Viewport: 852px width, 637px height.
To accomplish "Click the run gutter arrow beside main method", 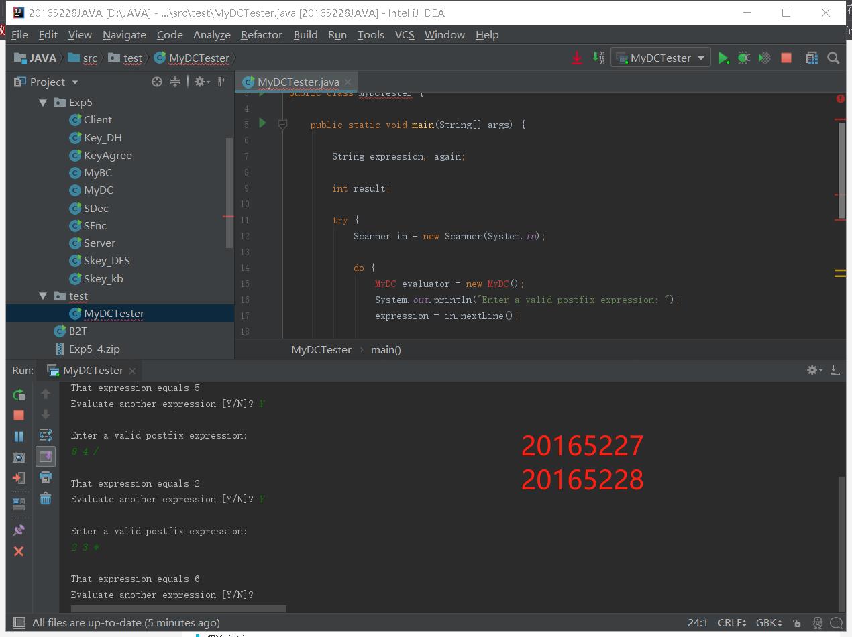I will pyautogui.click(x=262, y=123).
